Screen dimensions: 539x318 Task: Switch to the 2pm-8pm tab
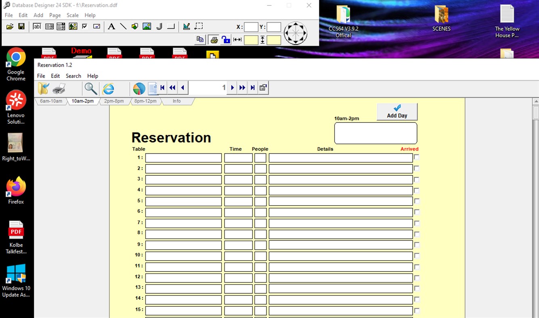click(113, 101)
